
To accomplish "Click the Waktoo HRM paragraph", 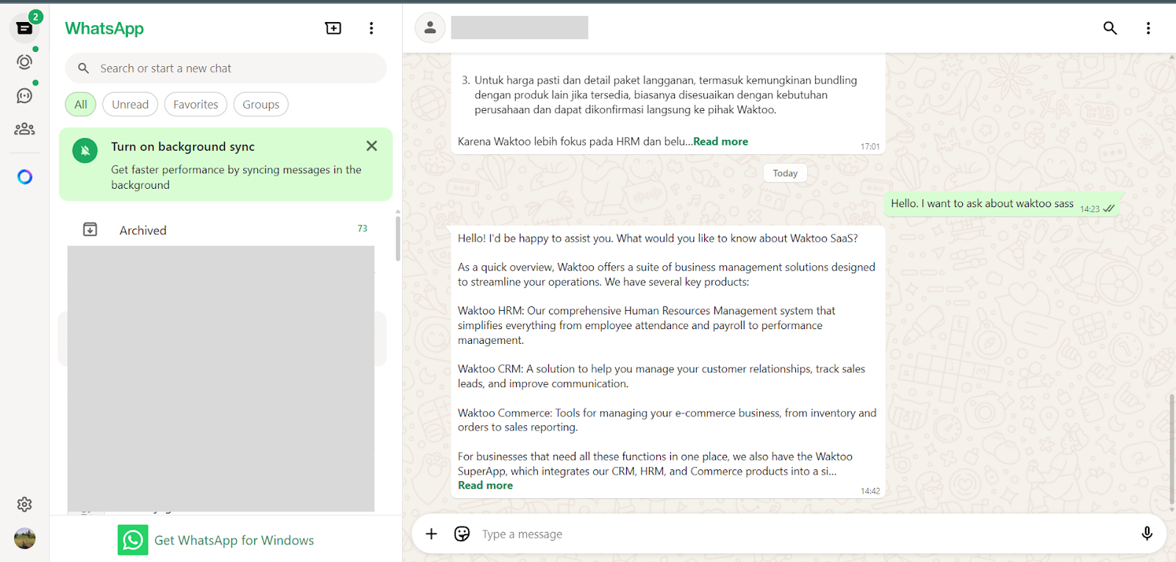I will click(647, 325).
